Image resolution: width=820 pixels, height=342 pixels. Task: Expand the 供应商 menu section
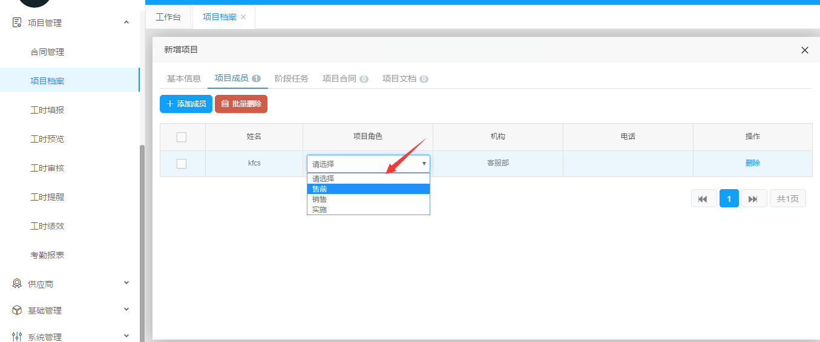tap(126, 283)
